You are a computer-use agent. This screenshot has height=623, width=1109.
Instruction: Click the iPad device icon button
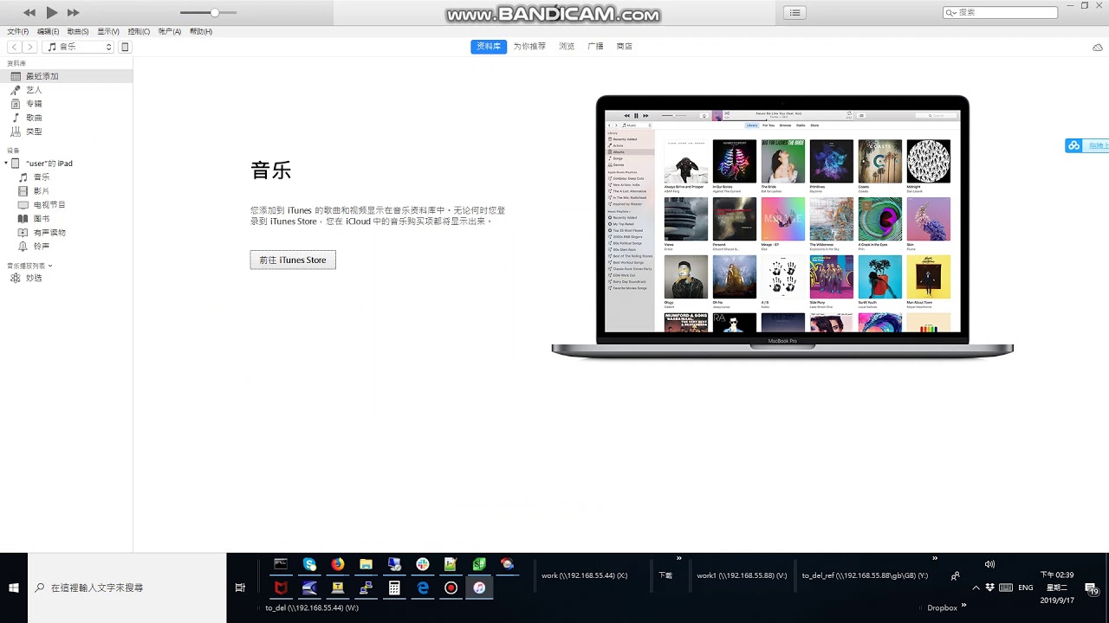pyautogui.click(x=125, y=47)
